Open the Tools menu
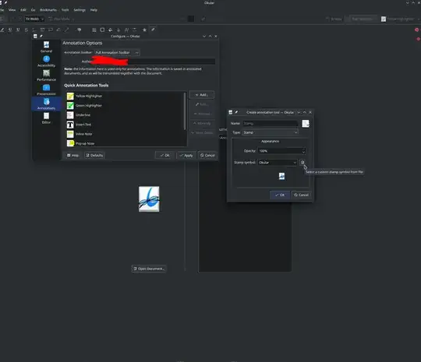Screen dimensions: 421x362 coord(65,10)
